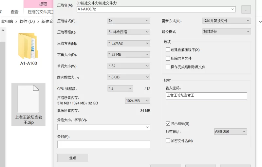
Task: Uncheck the 显示密码 checkbox
Action: coord(168,123)
